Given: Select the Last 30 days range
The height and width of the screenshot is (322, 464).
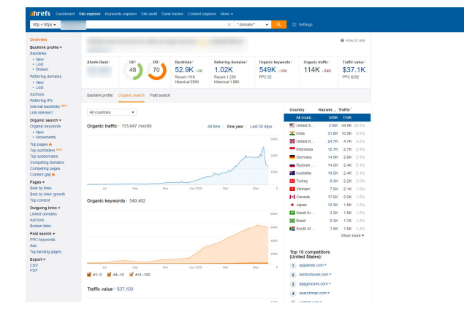Looking at the screenshot, I should click(262, 126).
